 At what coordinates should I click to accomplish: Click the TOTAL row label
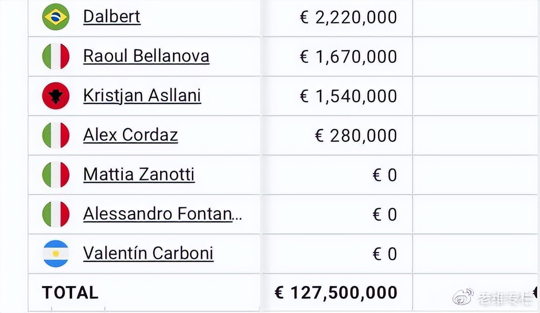point(70,293)
